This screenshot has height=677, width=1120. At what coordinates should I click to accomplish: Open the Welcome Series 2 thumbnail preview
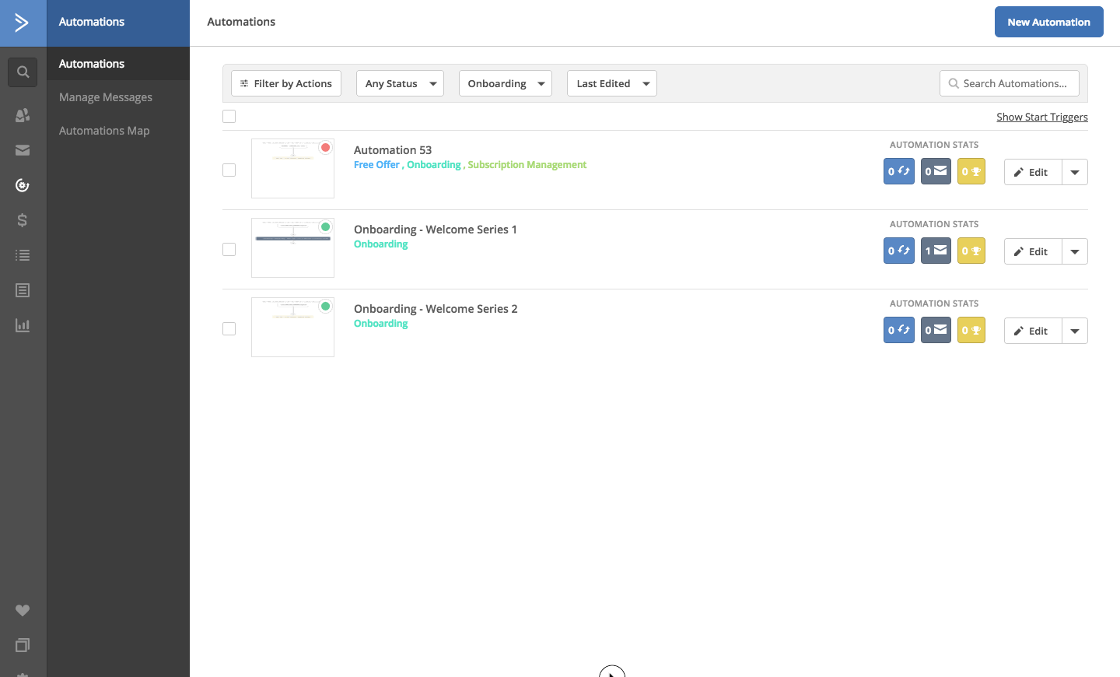(292, 328)
